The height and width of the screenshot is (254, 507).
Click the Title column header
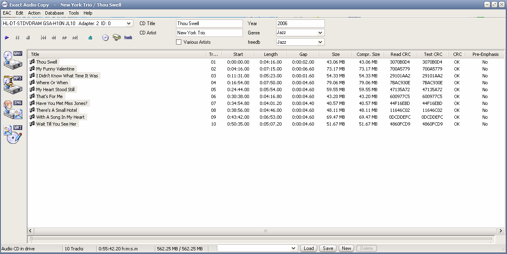click(x=116, y=54)
